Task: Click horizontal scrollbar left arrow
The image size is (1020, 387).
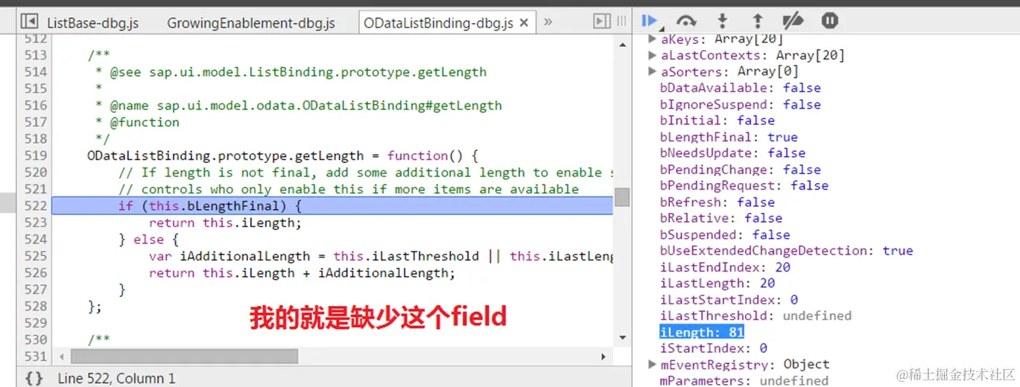Action: click(x=61, y=356)
